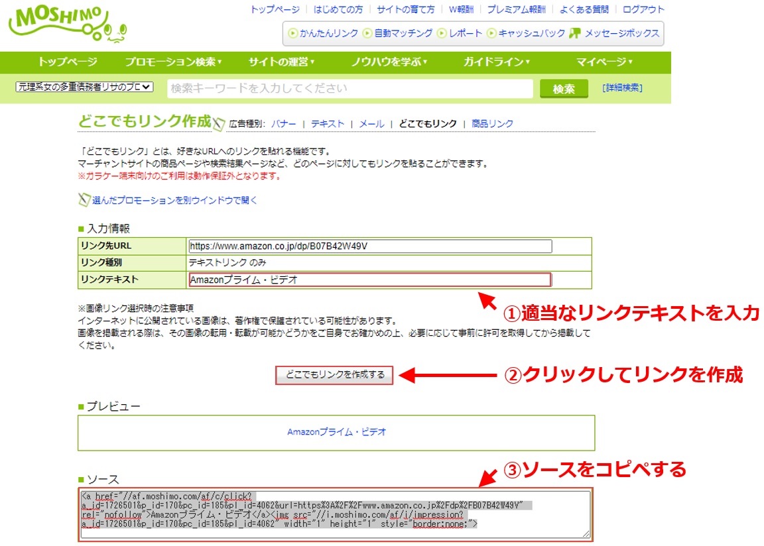Go to トップページ in green navigation bar
The width and height of the screenshot is (764, 546).
coord(68,62)
